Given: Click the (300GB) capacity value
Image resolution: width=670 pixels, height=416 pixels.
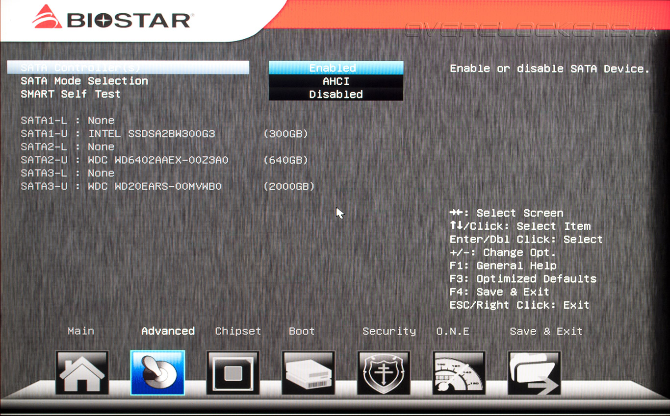Looking at the screenshot, I should click(x=285, y=134).
